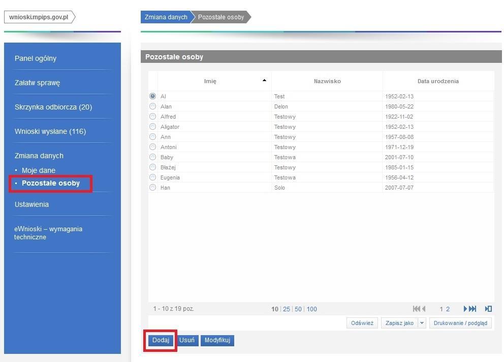This screenshot has height=362, width=504.
Task: Click the birth date 1980-05-22
Action: [399, 106]
